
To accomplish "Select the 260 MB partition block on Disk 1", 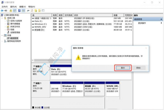I will [55, 89].
